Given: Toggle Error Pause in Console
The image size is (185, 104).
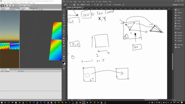Looking at the screenshot, I should tap(21, 71).
